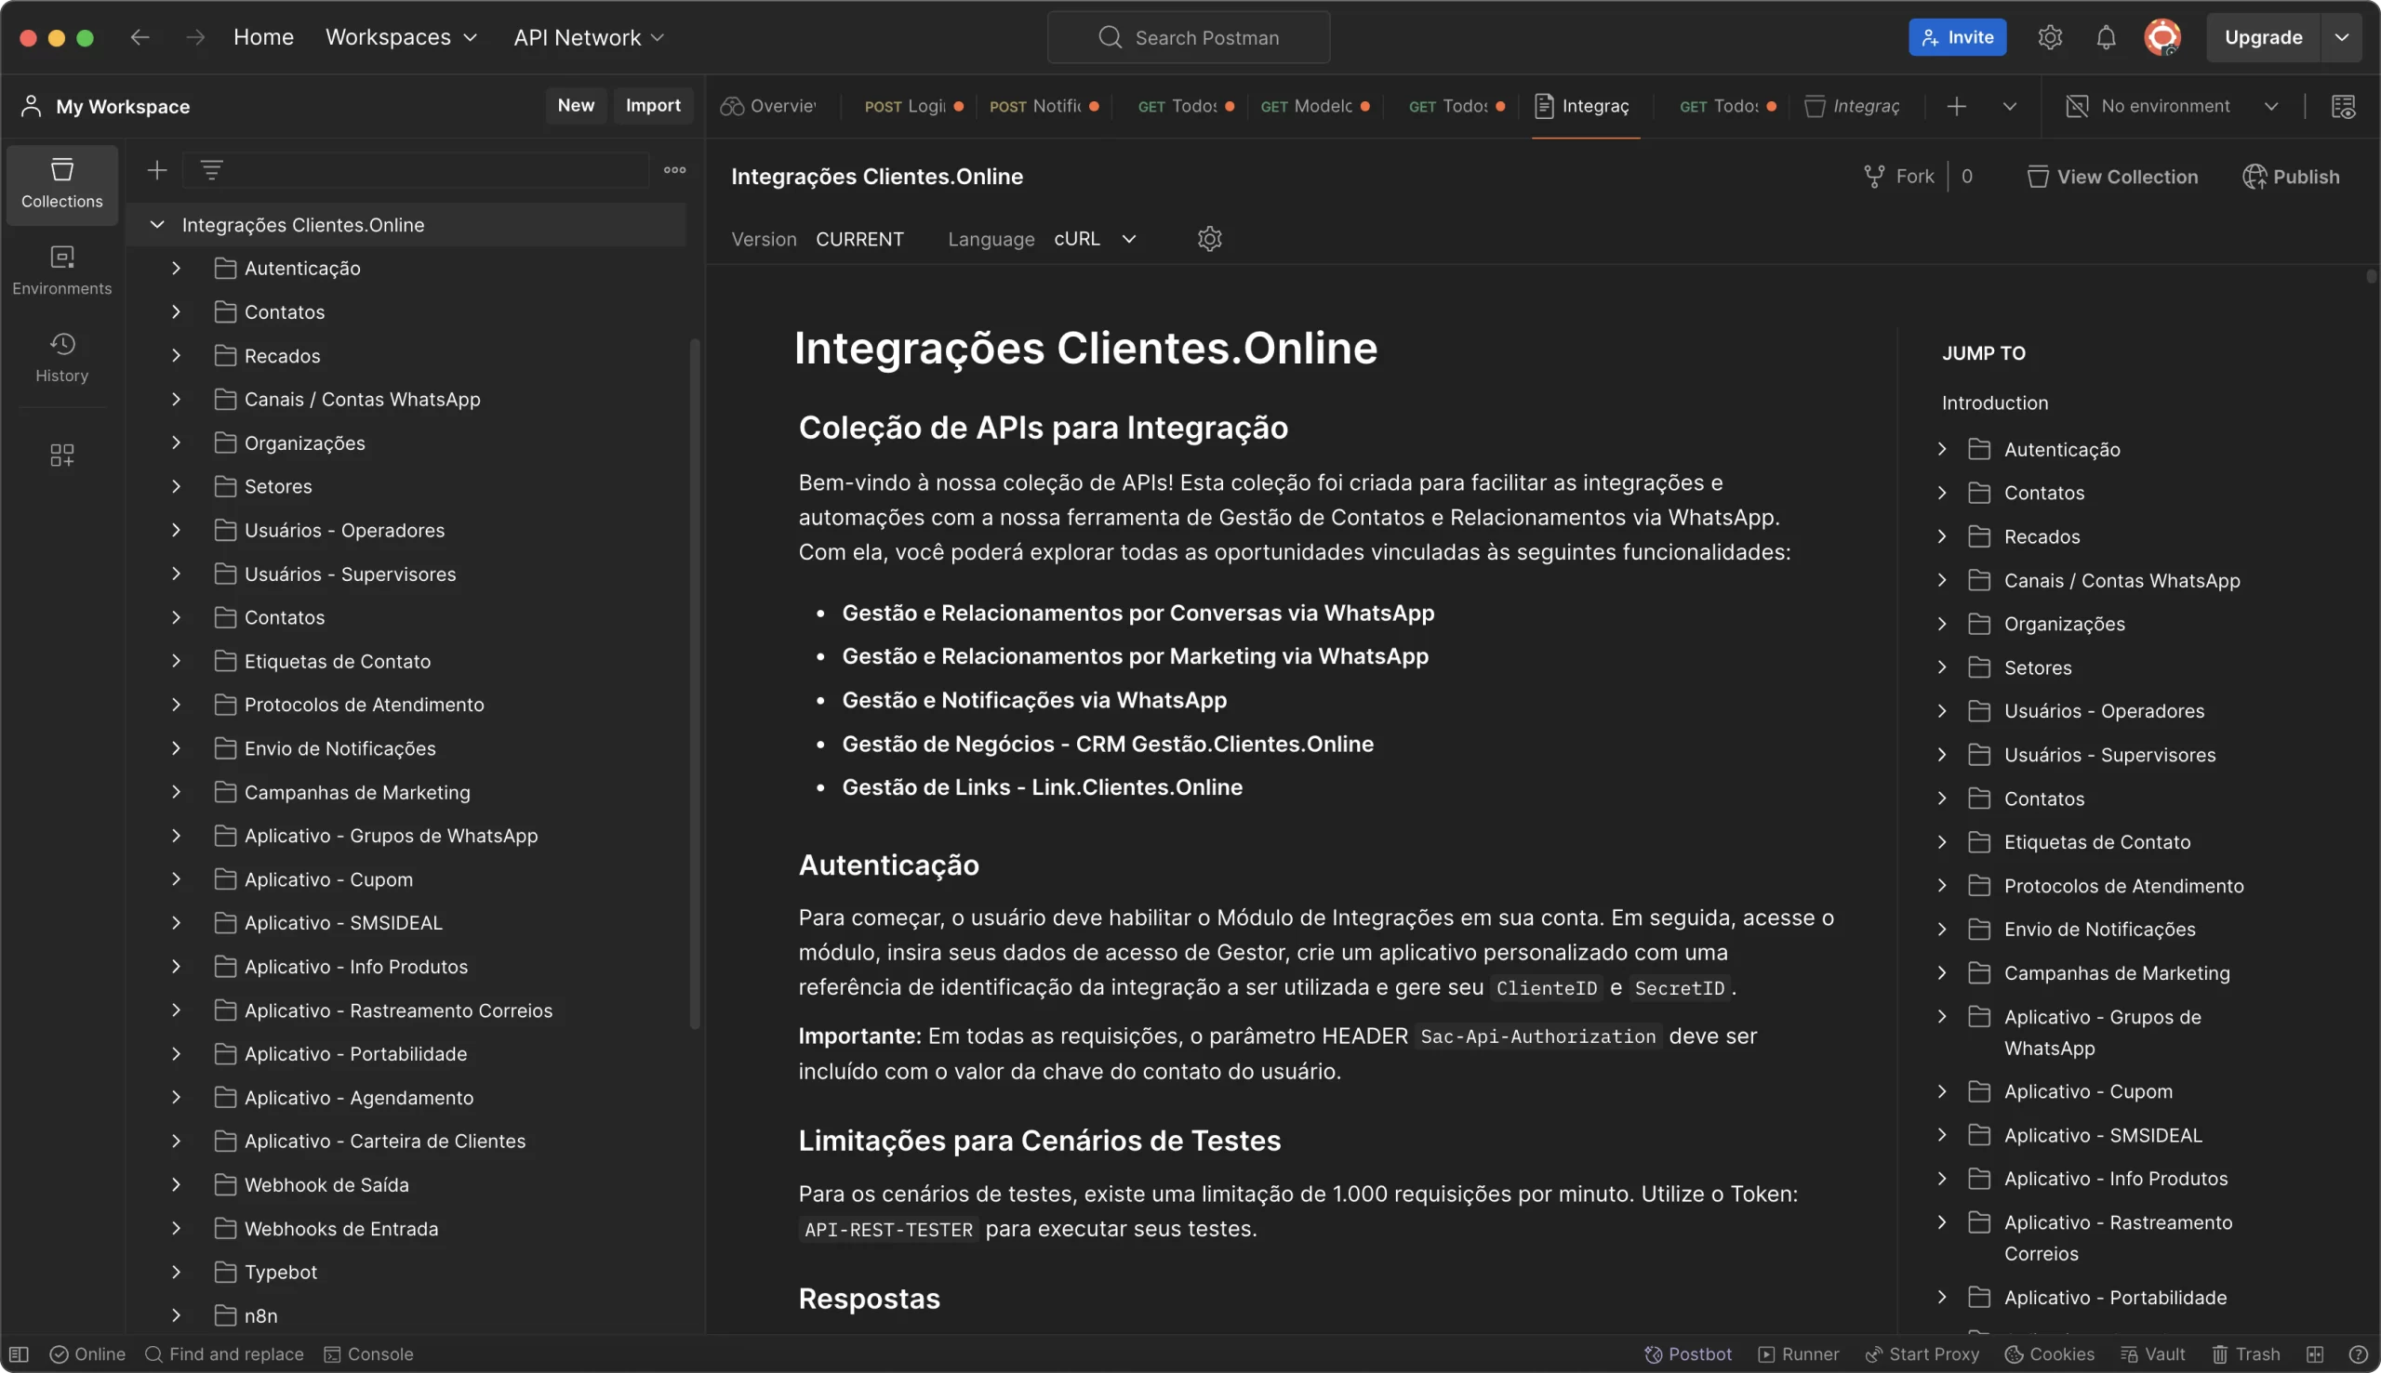Screen dimensions: 2381x1373
Task: Switch to the POST Login tab
Action: 913,106
